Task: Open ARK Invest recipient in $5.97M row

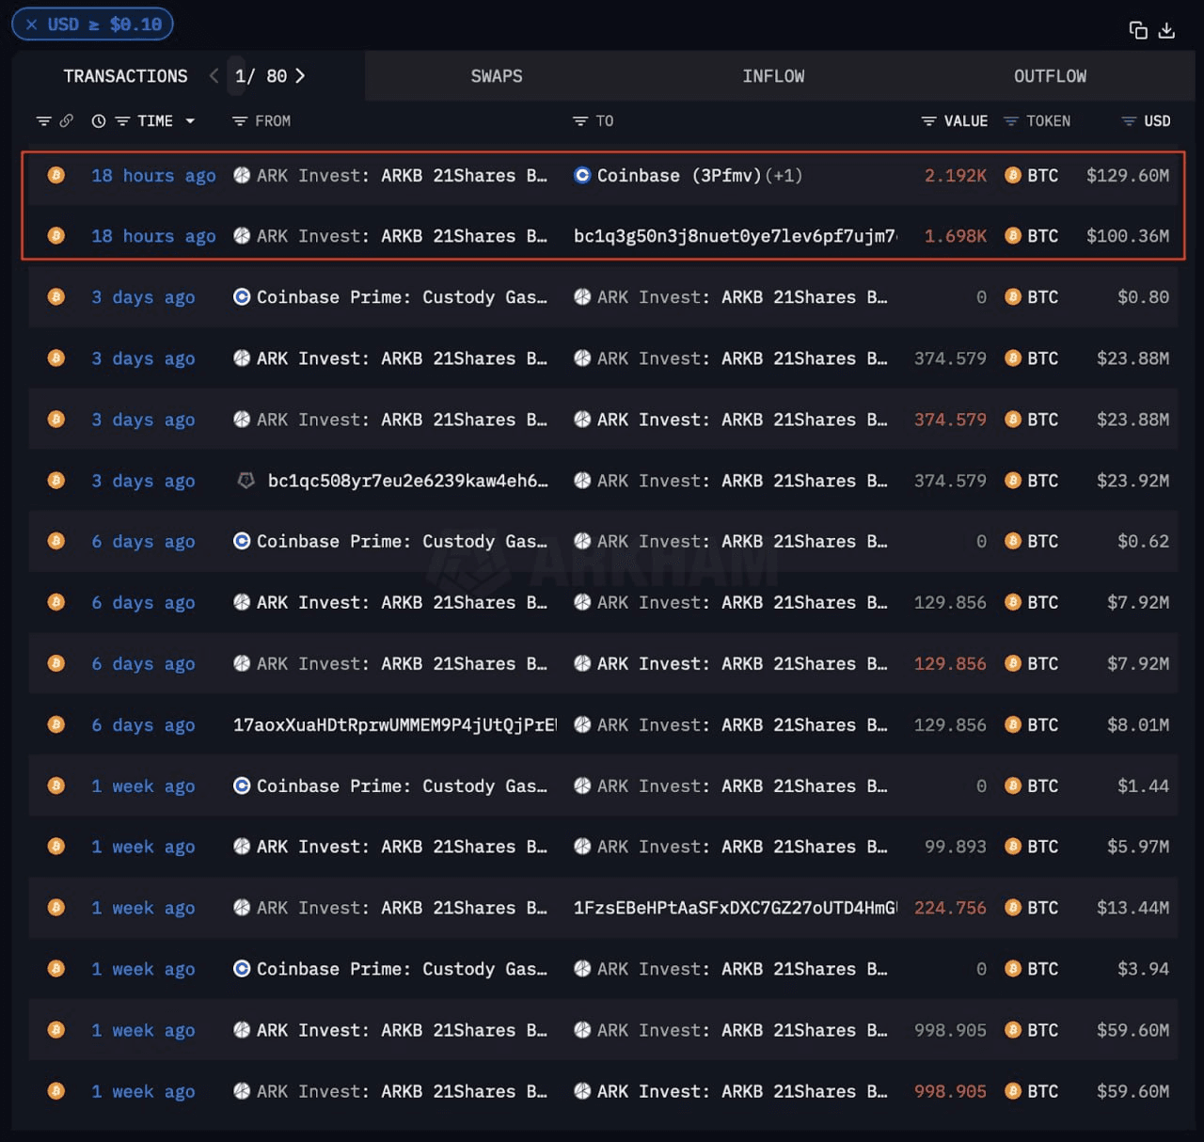Action: pyautogui.click(x=742, y=847)
